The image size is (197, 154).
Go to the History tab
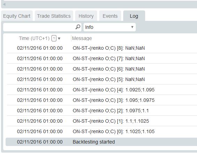[x=86, y=16]
